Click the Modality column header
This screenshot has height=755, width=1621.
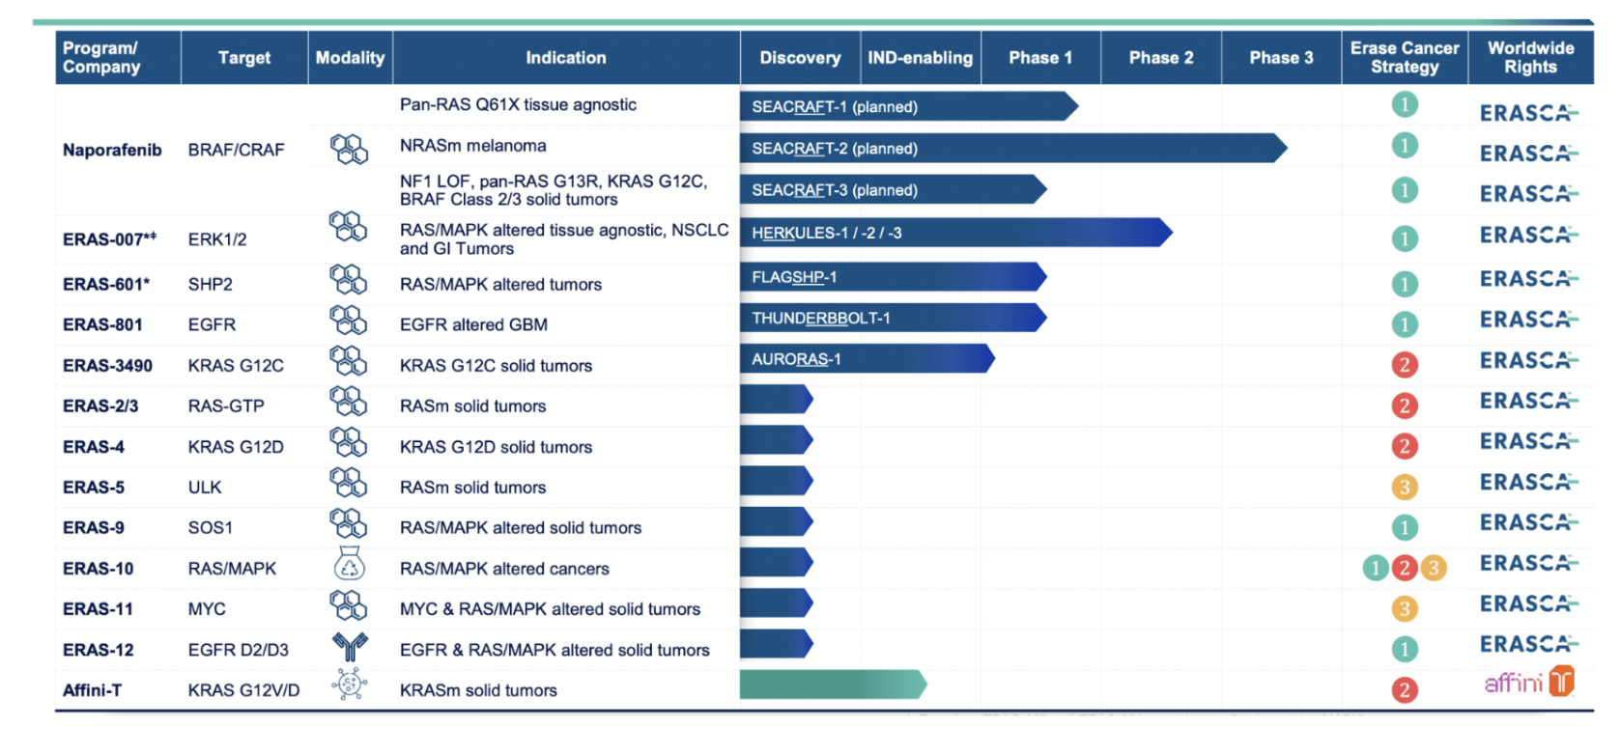point(350,57)
